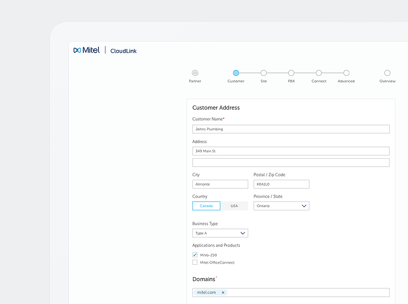Image resolution: width=408 pixels, height=304 pixels.
Task: Edit the Customer Name field
Action: (x=291, y=129)
